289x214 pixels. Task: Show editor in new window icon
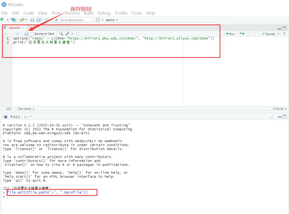(18, 34)
